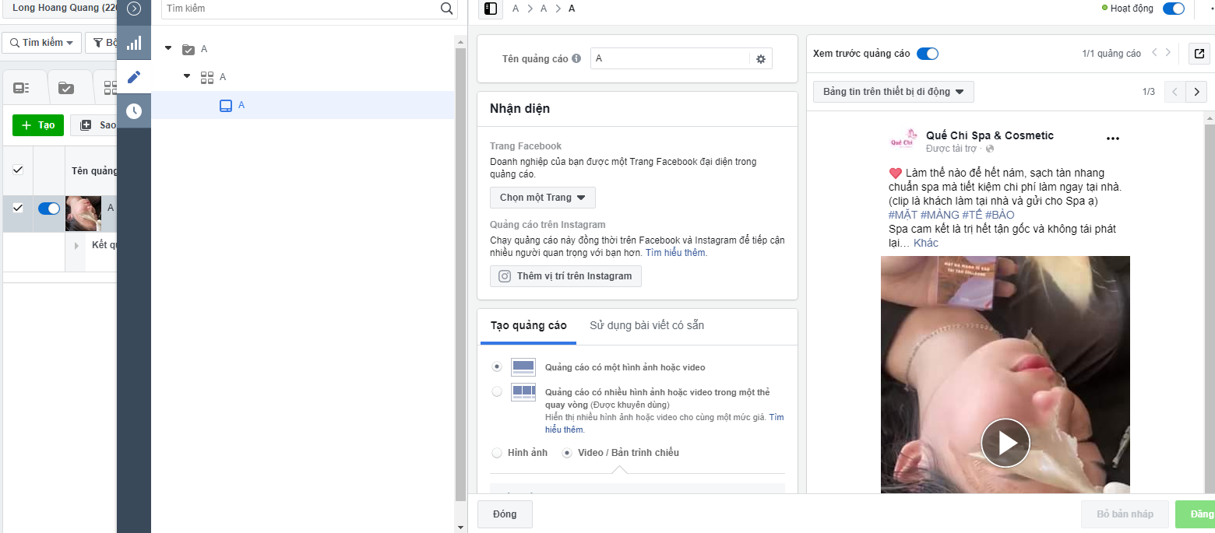Image resolution: width=1215 pixels, height=533 pixels.
Task: Click the green Tạo create button
Action: click(38, 125)
